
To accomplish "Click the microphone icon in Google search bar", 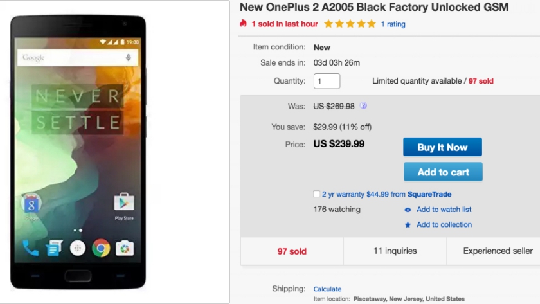I will pos(129,58).
